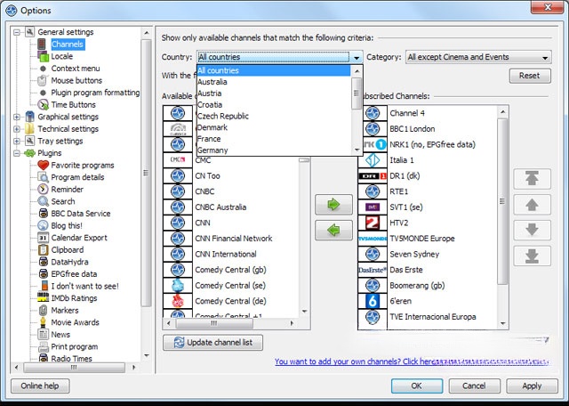Select EPGfree data plugin item
This screenshot has height=406, width=569.
pyautogui.click(x=74, y=274)
